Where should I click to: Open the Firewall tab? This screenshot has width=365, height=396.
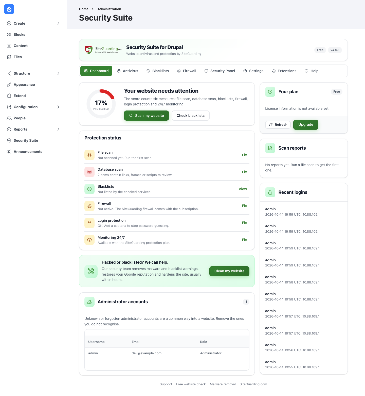pos(187,71)
